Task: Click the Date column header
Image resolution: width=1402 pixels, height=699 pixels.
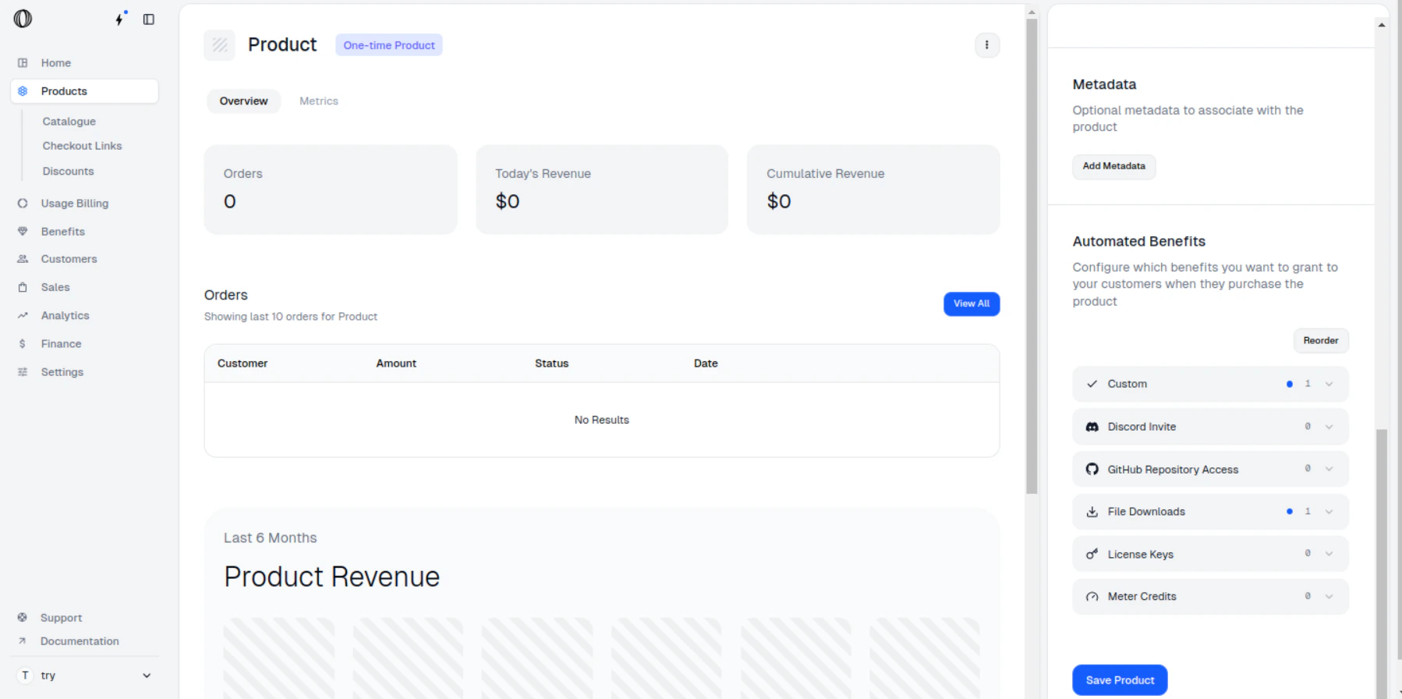Action: pyautogui.click(x=706, y=364)
